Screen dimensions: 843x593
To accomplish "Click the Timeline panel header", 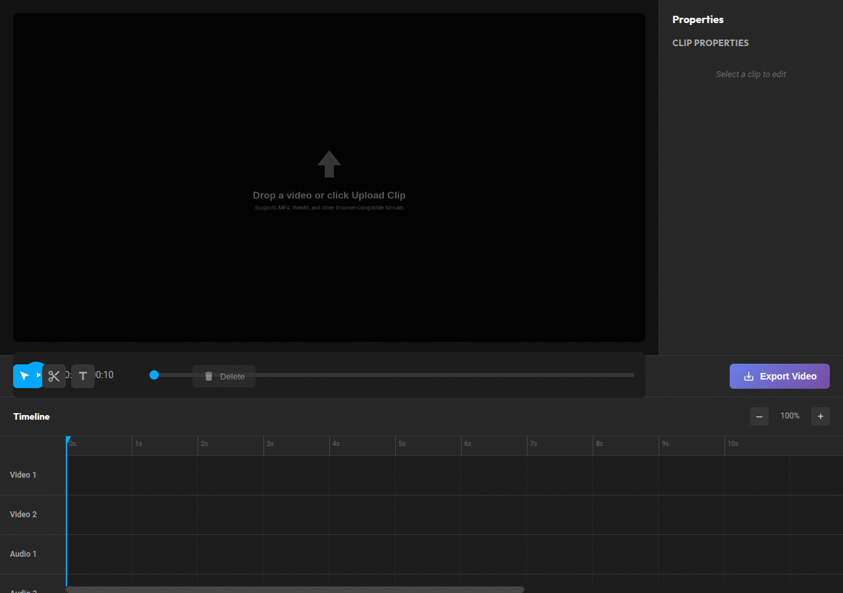I will pyautogui.click(x=31, y=416).
